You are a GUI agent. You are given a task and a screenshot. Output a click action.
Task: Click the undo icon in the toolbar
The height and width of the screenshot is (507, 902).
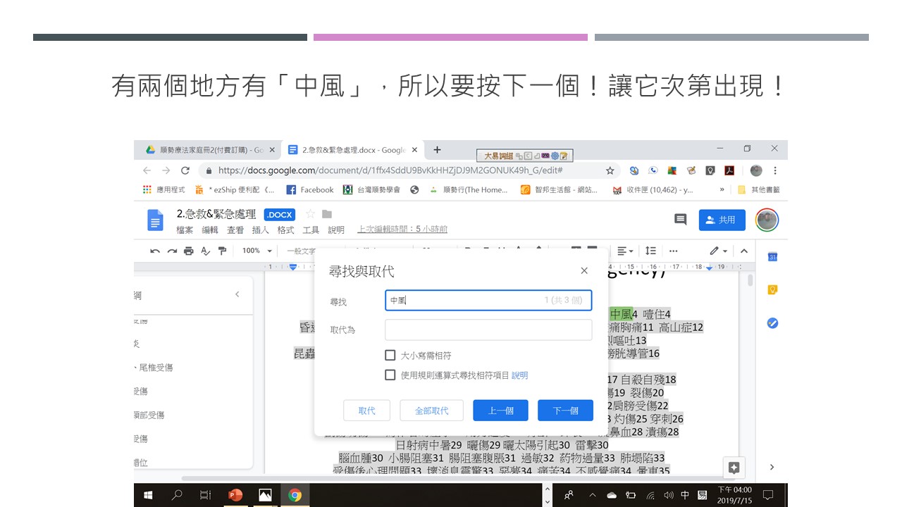point(155,251)
